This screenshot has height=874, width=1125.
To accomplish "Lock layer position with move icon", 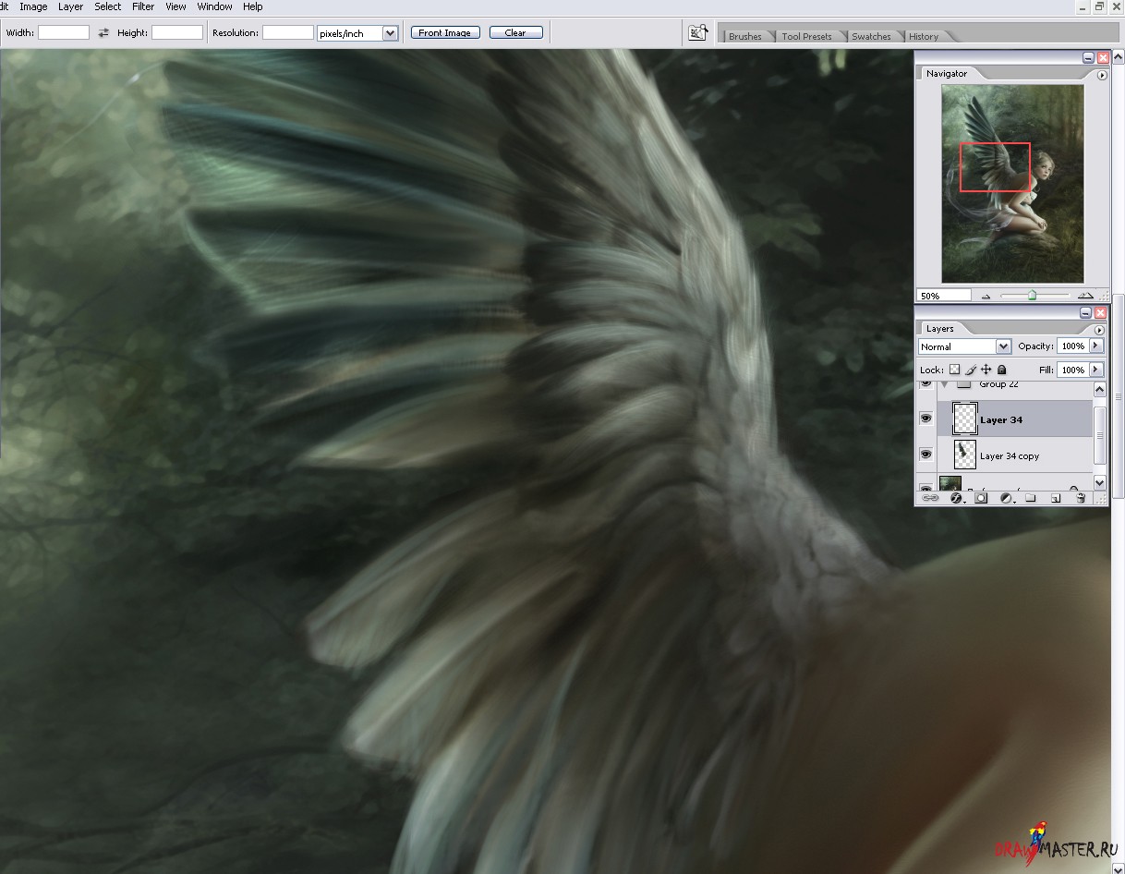I will [986, 370].
